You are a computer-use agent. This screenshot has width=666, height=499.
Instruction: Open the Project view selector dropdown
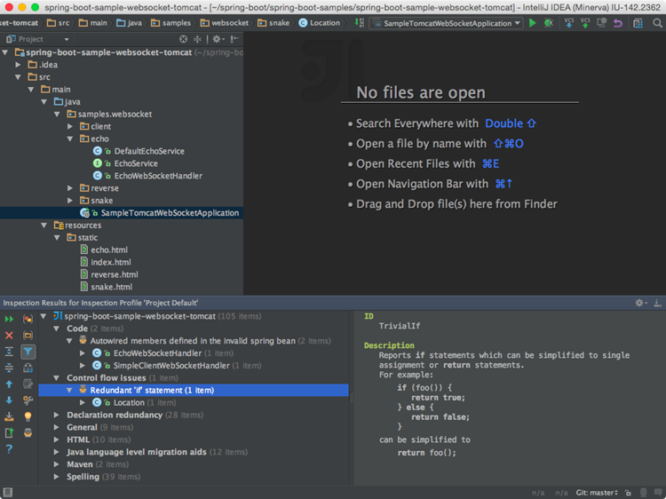37,39
